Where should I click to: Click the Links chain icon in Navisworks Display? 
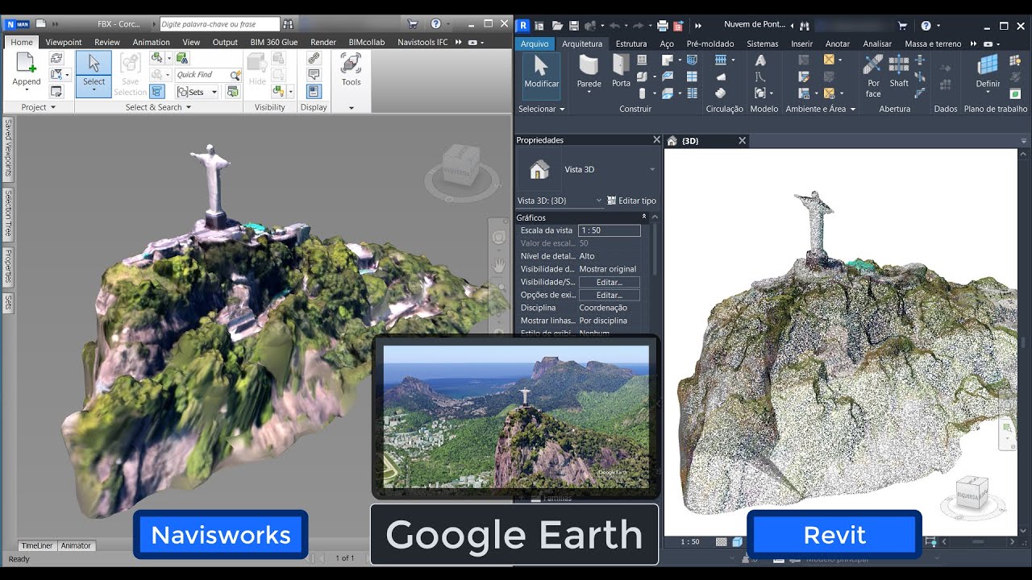(314, 58)
